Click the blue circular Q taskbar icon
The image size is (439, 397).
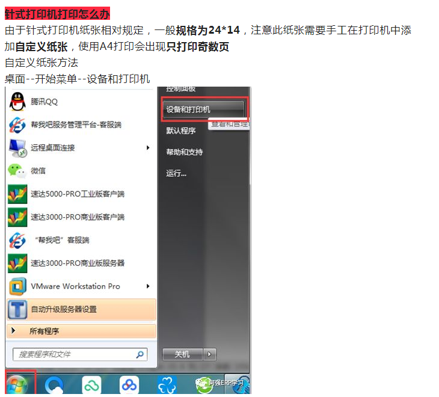point(55,385)
